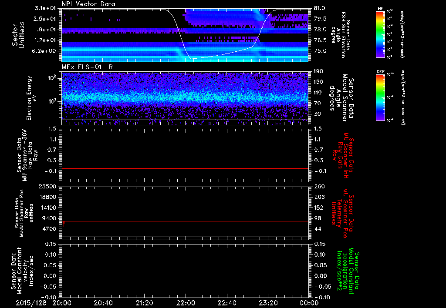The height and width of the screenshot is (308, 446).
Task: Click the 00:00 time axis label
Action: [309, 303]
